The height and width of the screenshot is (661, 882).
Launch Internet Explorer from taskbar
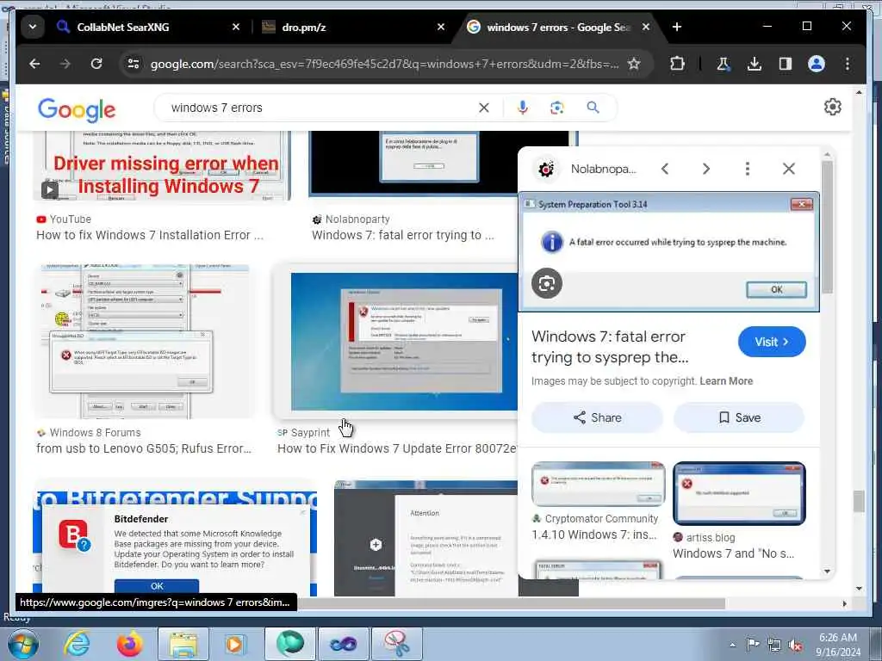pyautogui.click(x=77, y=644)
